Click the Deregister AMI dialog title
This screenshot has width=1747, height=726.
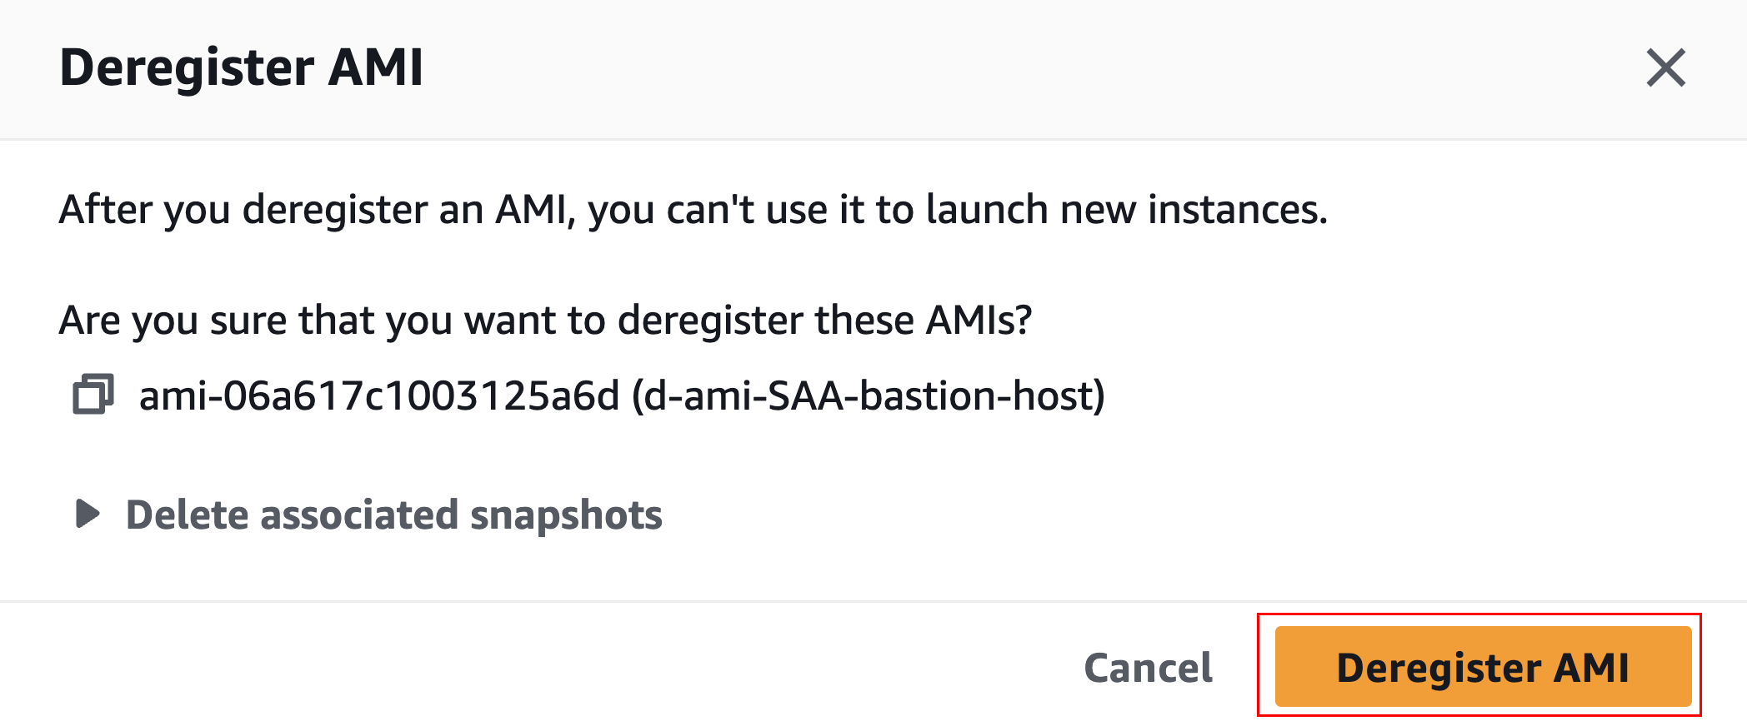[242, 67]
